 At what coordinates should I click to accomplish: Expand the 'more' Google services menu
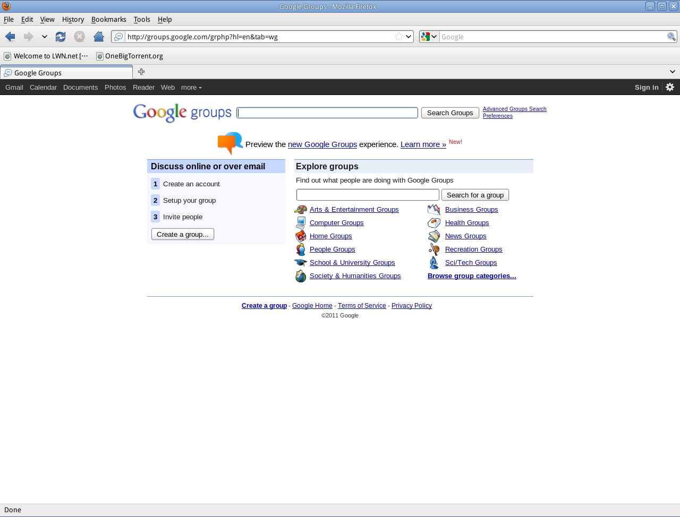[191, 88]
